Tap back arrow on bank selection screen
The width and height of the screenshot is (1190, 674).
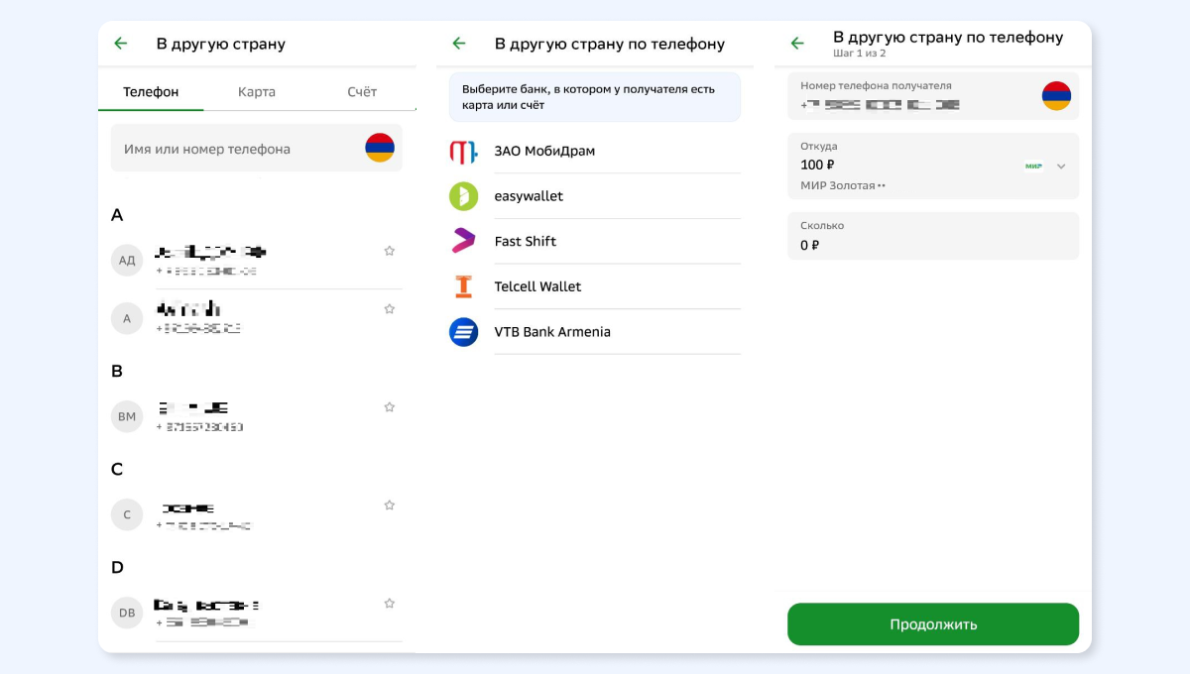click(x=458, y=44)
